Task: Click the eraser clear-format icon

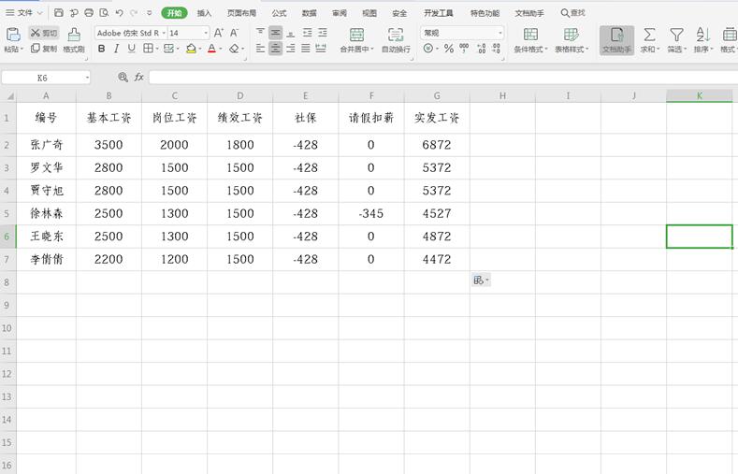Action: (x=234, y=49)
